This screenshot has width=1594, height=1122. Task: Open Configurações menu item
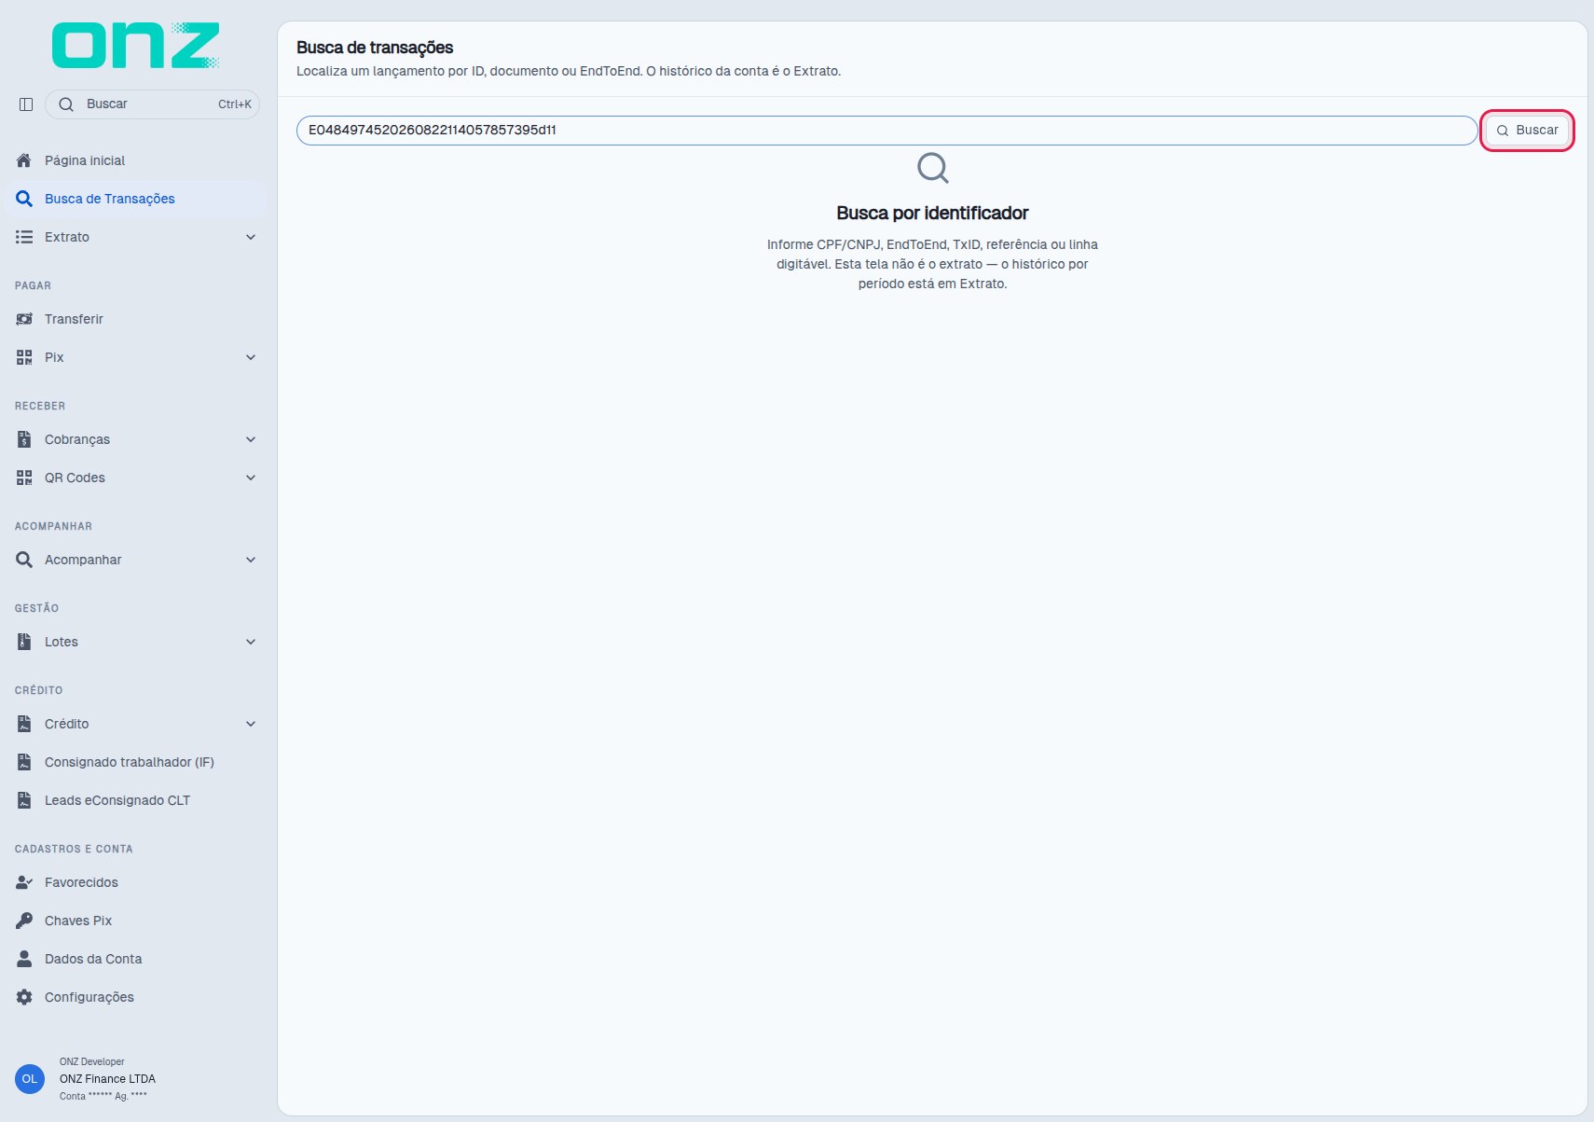pos(136,997)
